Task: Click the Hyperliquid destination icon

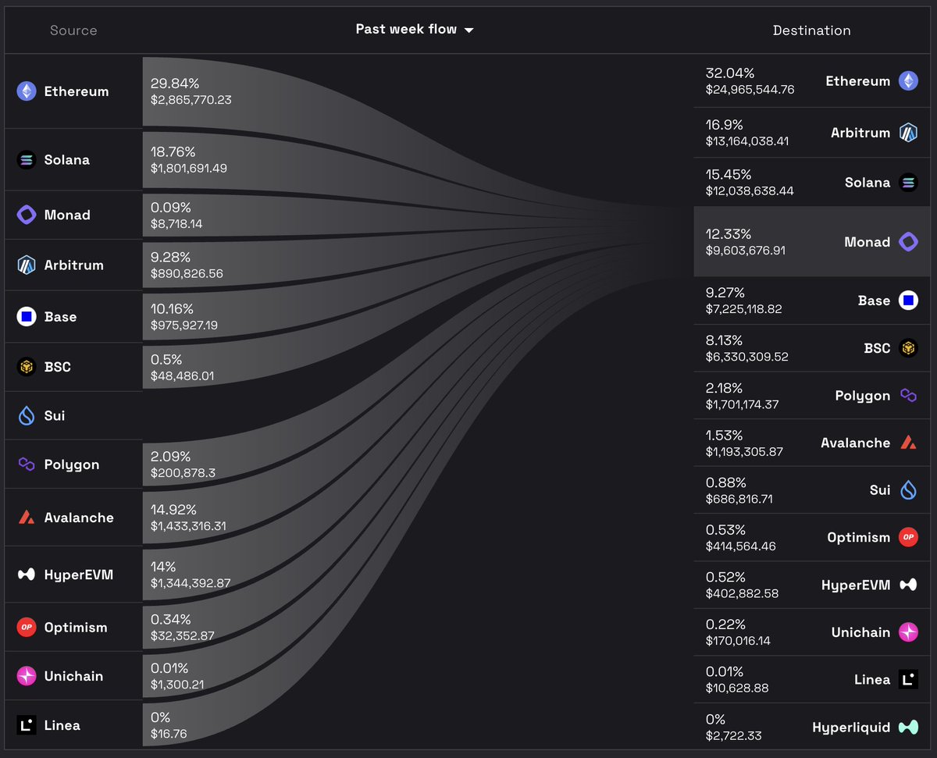Action: (908, 728)
